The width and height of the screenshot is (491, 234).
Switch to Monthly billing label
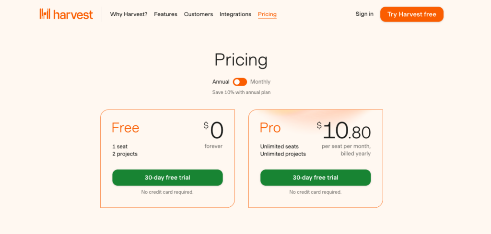click(x=260, y=82)
